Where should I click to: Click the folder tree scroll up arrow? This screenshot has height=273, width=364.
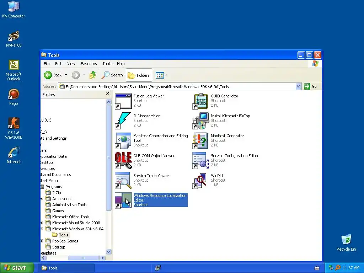[108, 102]
